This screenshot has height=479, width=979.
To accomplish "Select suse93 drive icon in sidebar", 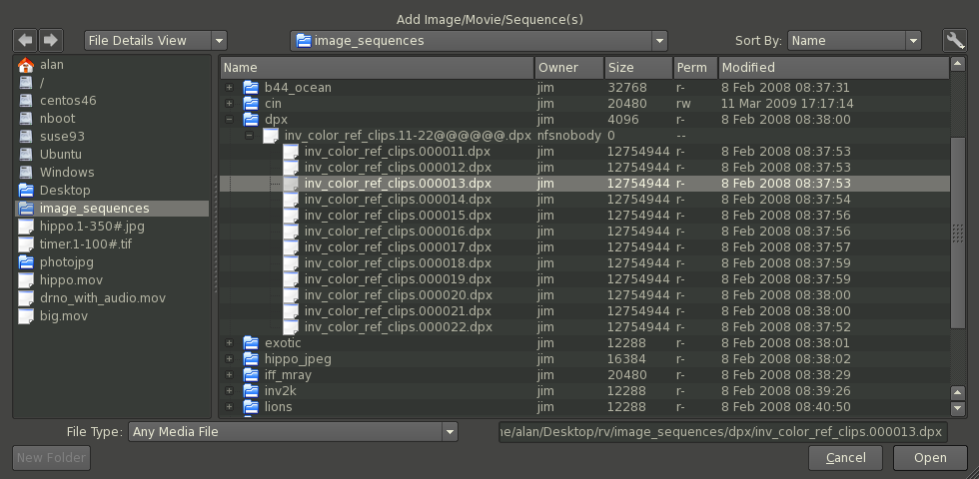I will 26,137.
